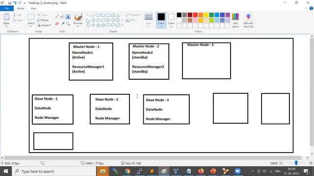Choose the Four-point star shape
This screenshot has height=176, width=314.
(93, 25)
